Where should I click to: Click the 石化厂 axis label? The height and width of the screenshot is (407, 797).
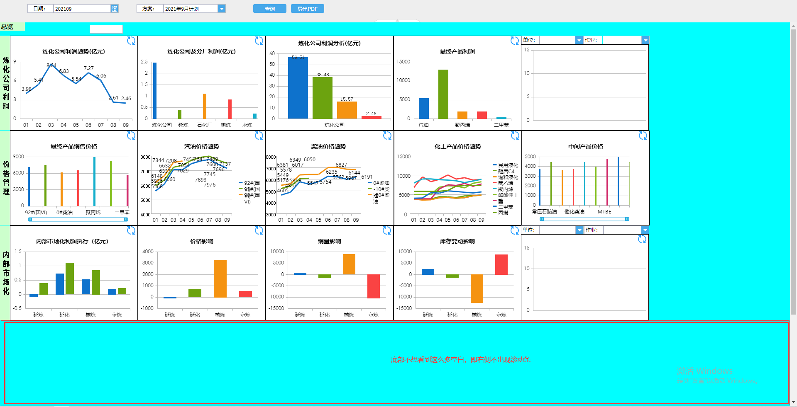(204, 125)
